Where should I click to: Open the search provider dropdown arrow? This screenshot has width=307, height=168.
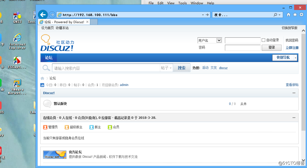pyautogui.click(x=279, y=15)
